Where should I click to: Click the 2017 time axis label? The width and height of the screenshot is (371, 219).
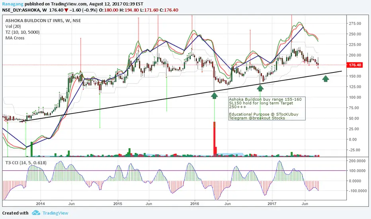pos(272,203)
